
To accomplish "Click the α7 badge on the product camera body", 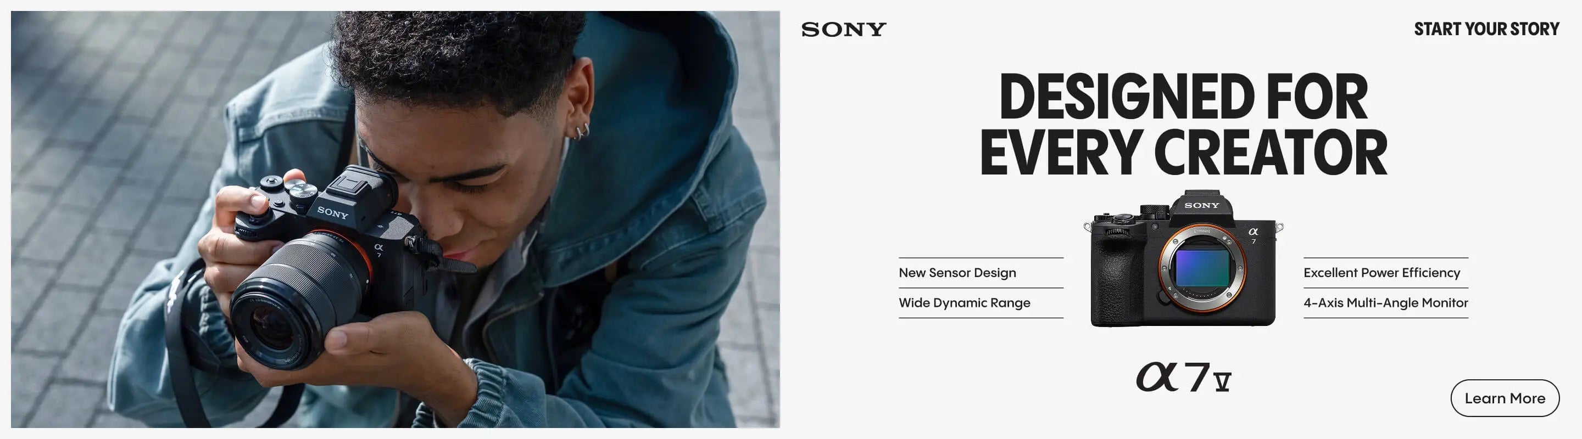I will point(1254,235).
